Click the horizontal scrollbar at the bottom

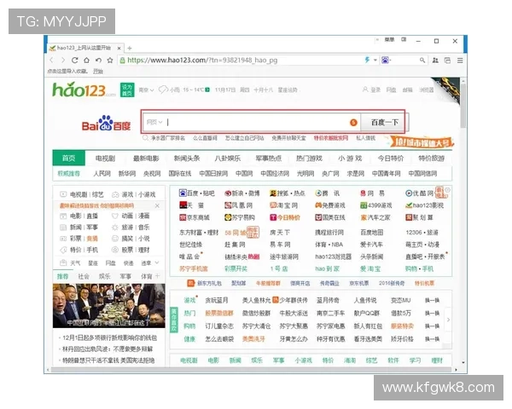click(x=252, y=370)
